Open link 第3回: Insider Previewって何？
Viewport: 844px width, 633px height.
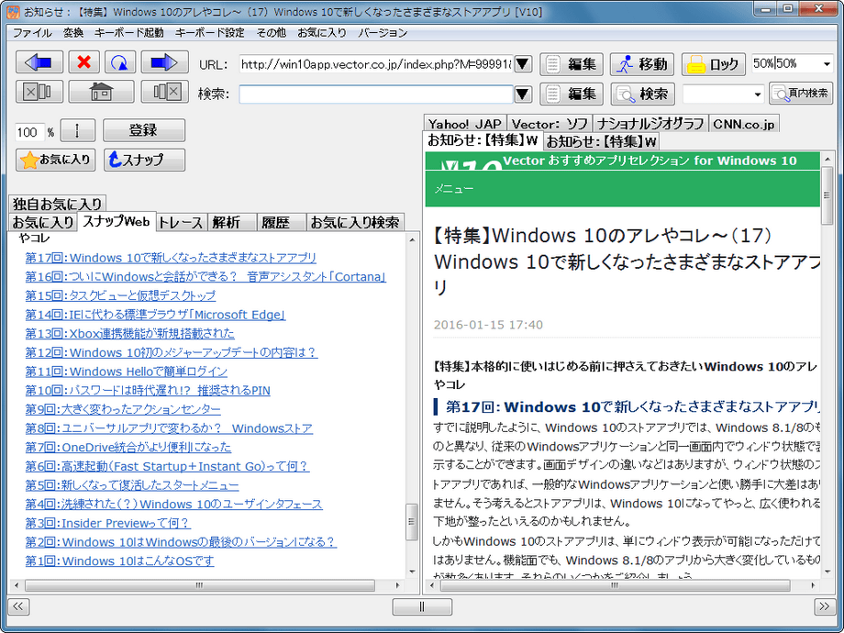click(107, 523)
